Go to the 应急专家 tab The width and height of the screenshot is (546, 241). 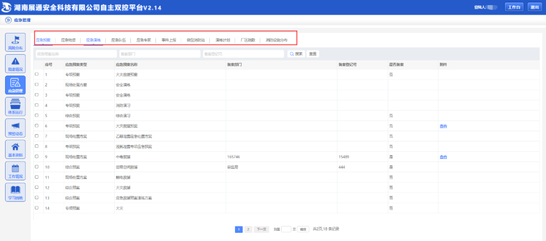coord(144,40)
